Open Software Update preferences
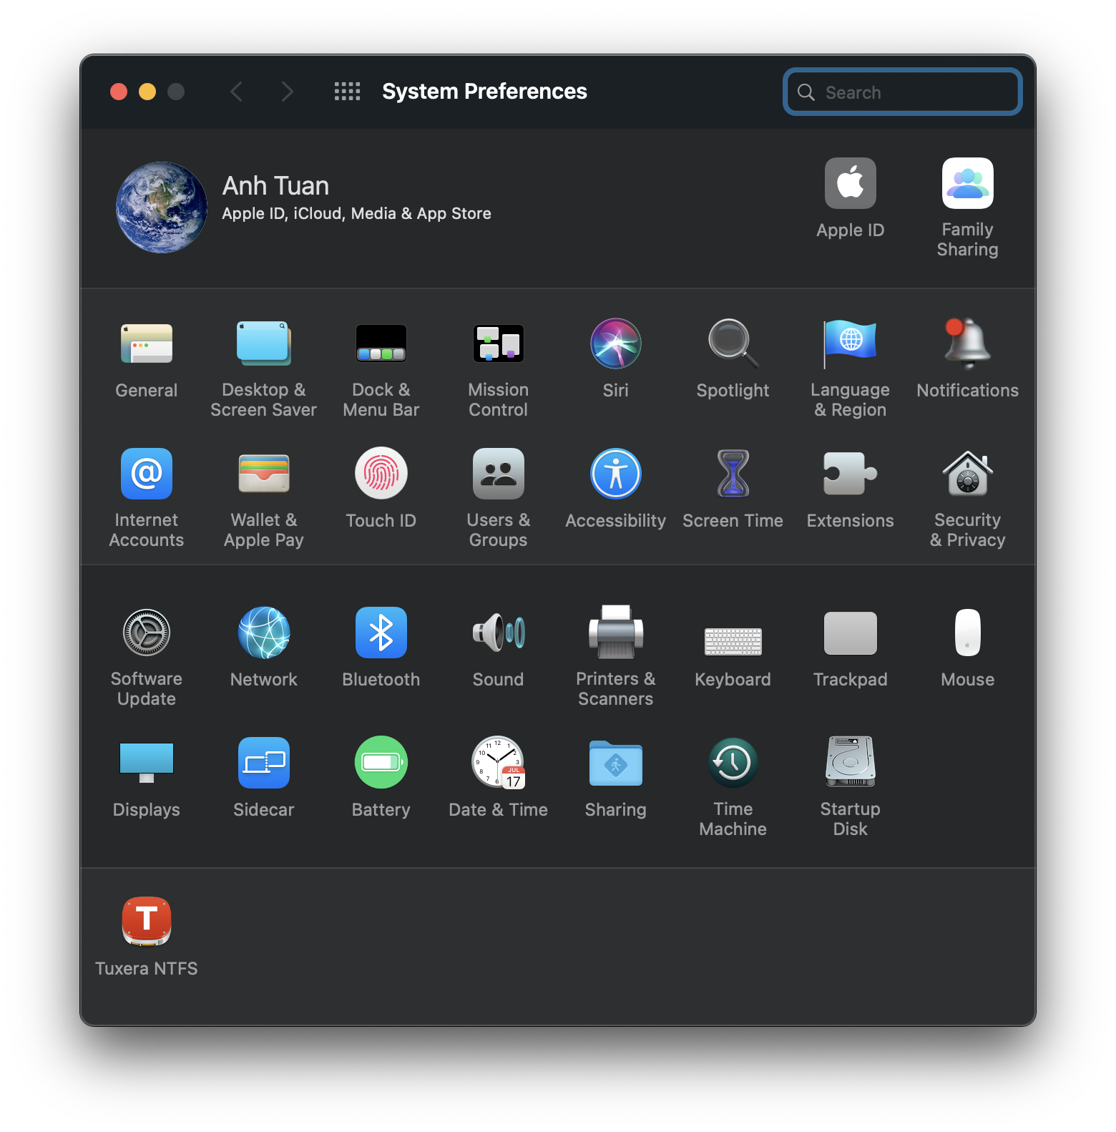 [147, 633]
